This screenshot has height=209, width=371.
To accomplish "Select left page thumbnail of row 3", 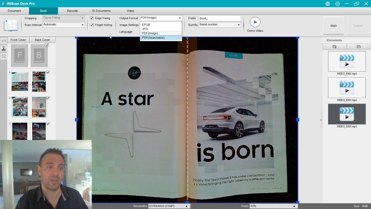I will click(20, 131).
